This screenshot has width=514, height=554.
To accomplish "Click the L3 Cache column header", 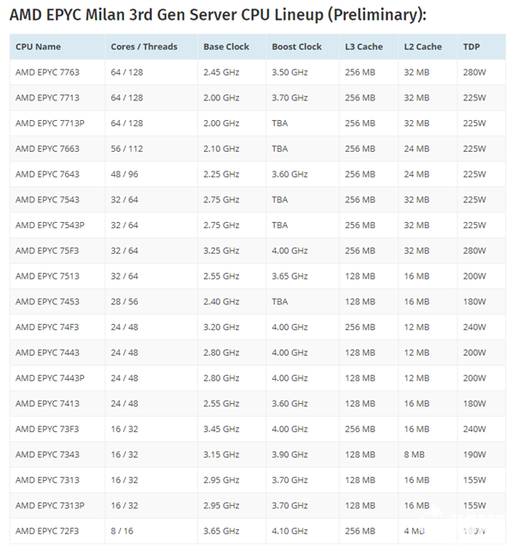I will [364, 46].
